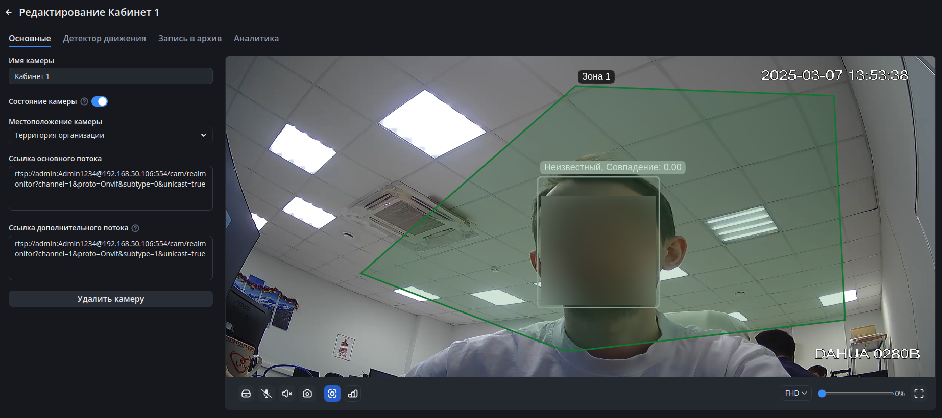942x418 pixels.
Task: Click help icon next to Состояние камеры
Action: [x=84, y=101]
